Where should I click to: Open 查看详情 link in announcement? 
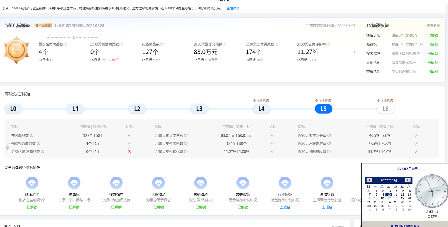coord(233,8)
